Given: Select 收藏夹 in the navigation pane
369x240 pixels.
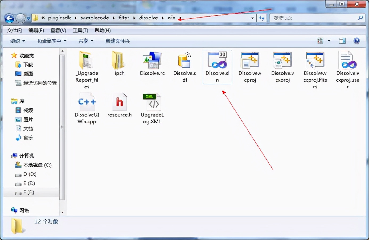Looking at the screenshot, I should [x=27, y=55].
